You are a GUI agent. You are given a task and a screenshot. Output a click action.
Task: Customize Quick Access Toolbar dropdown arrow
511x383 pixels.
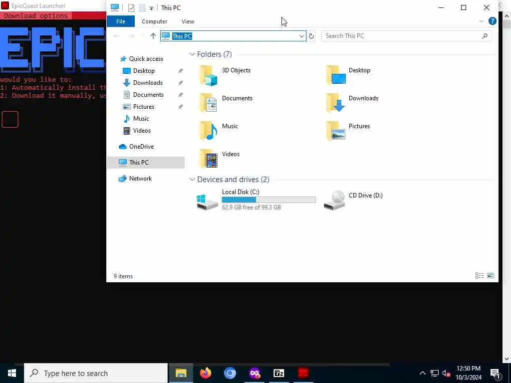[x=152, y=8]
